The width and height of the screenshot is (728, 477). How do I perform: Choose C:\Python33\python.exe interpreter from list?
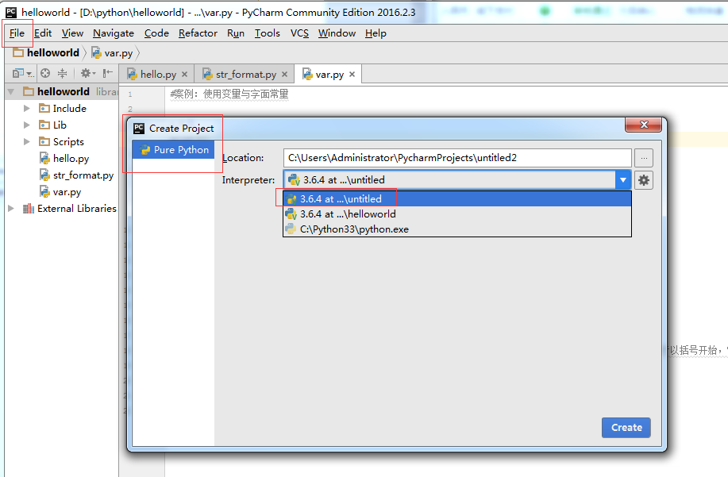click(x=457, y=229)
